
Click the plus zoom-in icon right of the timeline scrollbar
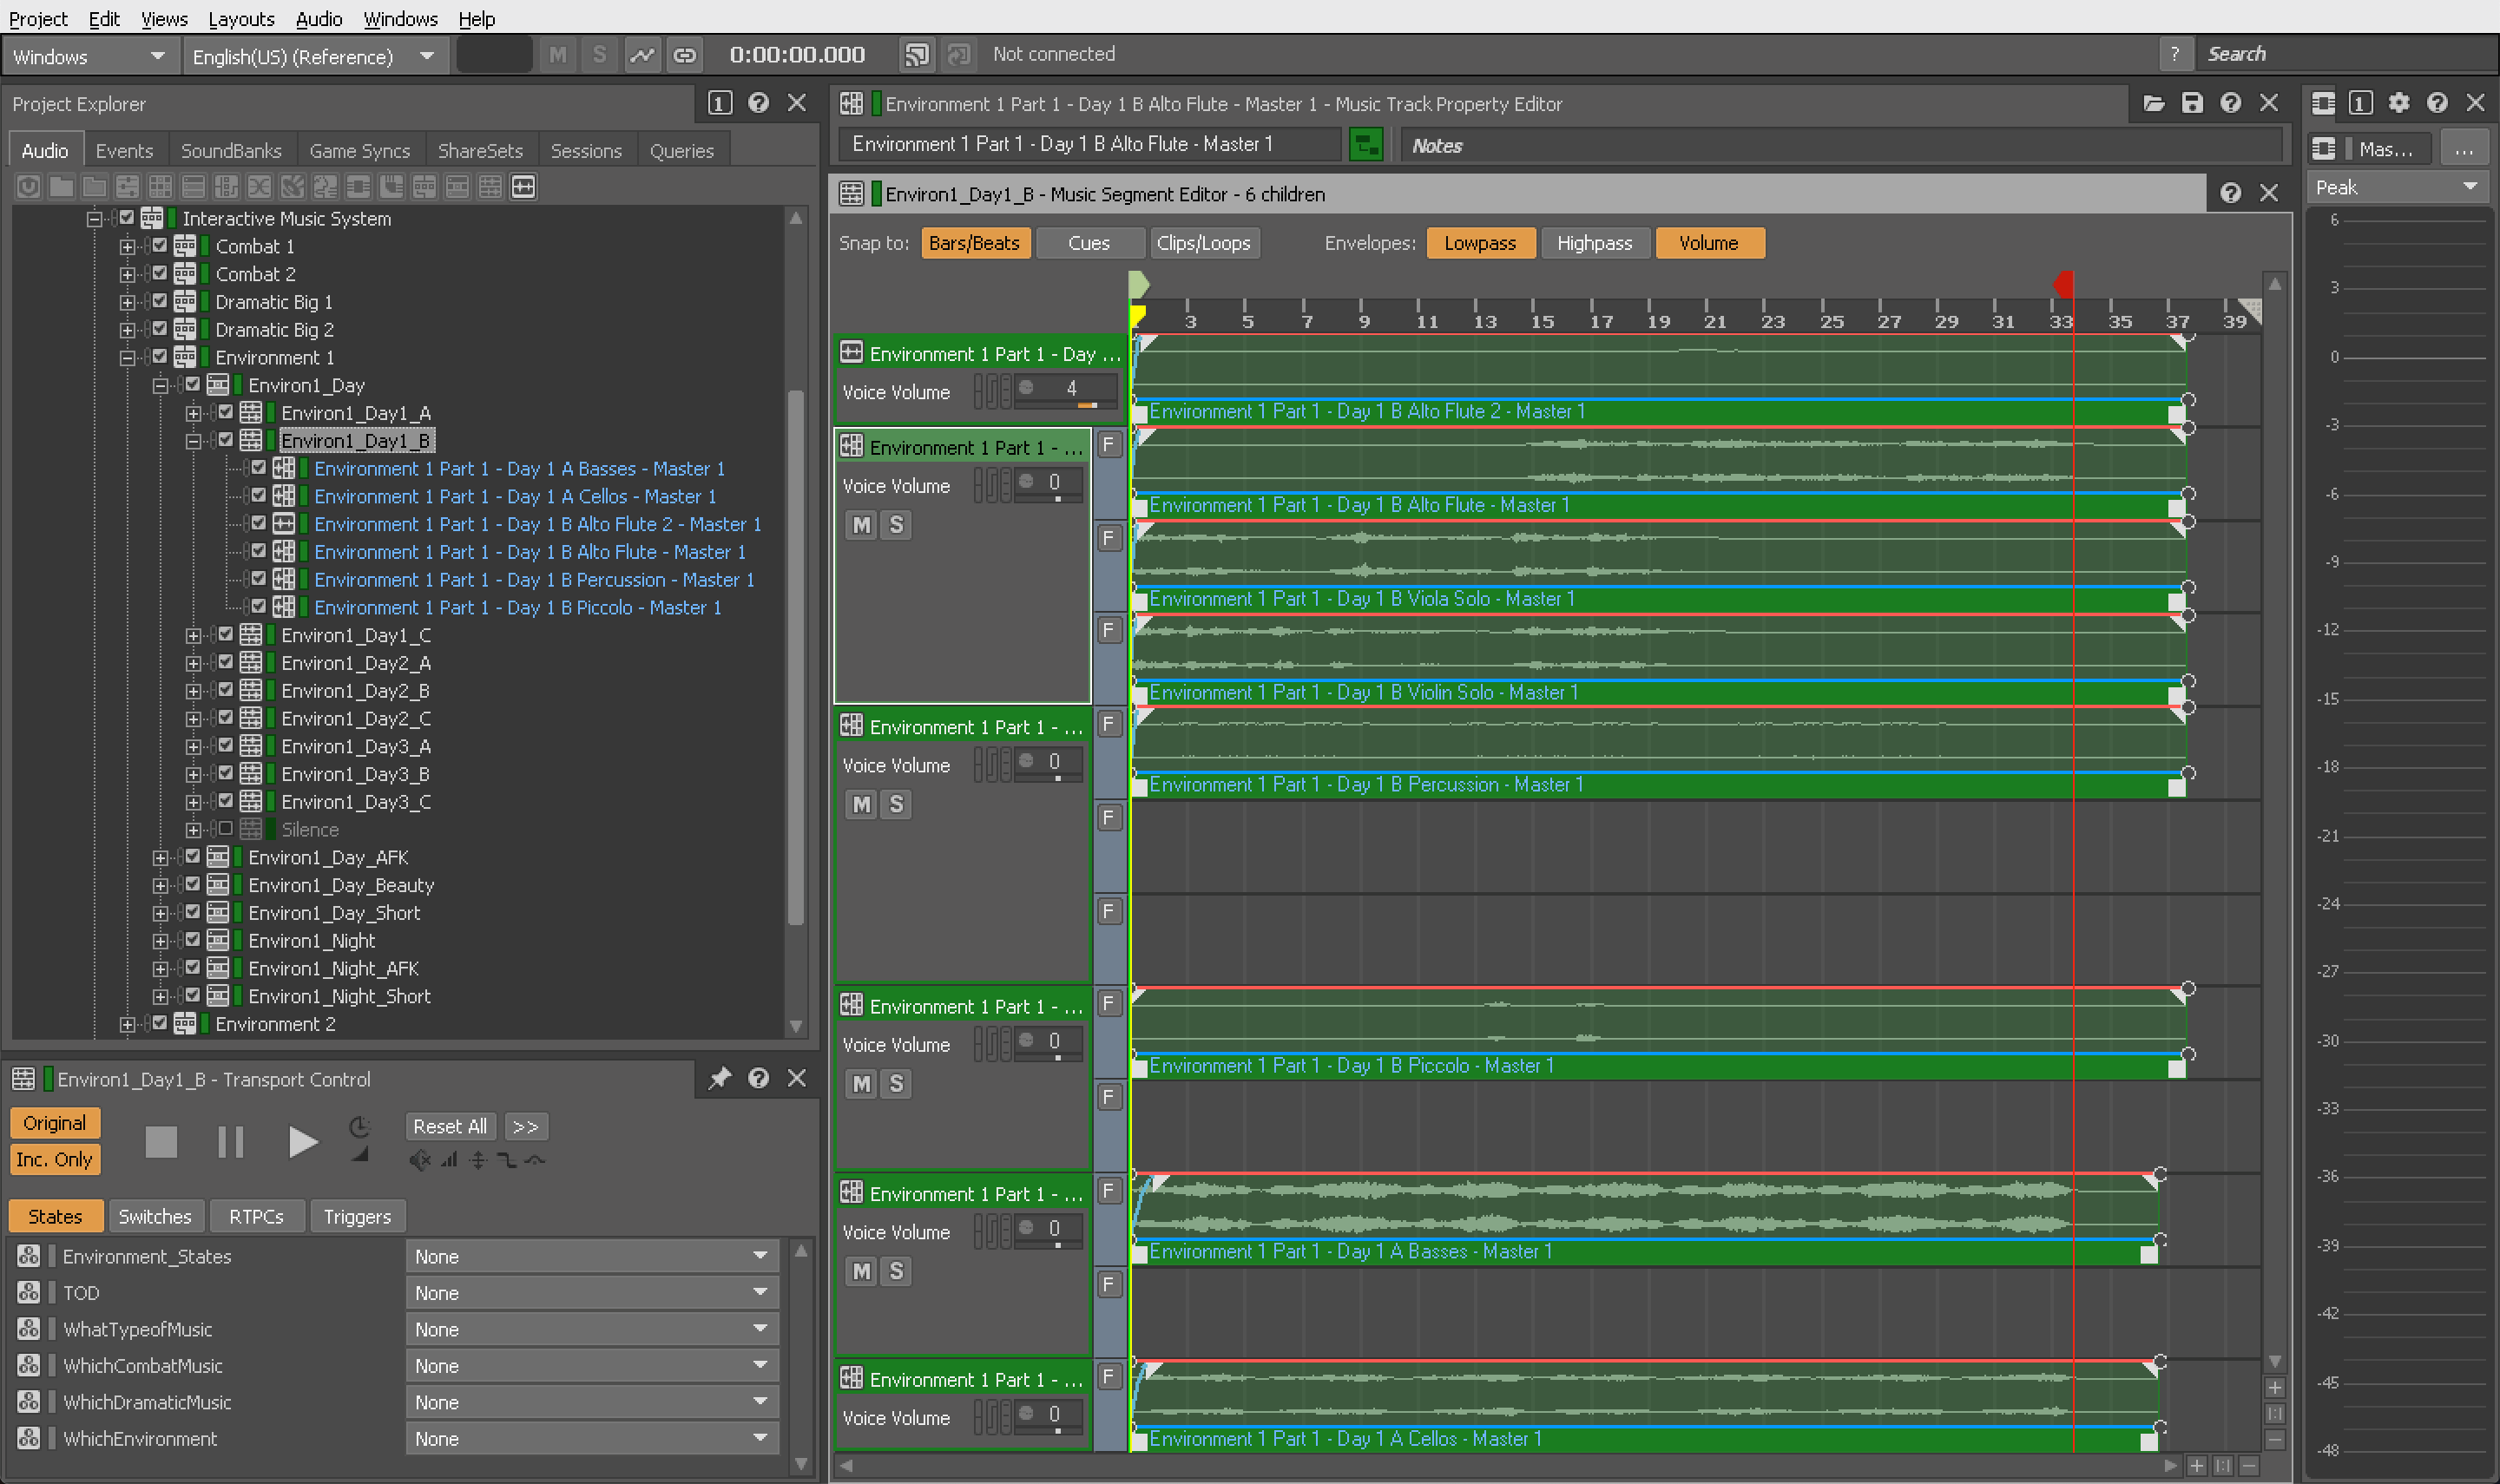click(2196, 1466)
